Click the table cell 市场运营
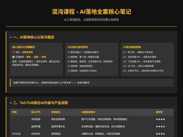183x137 pixels. (x=36, y=119)
